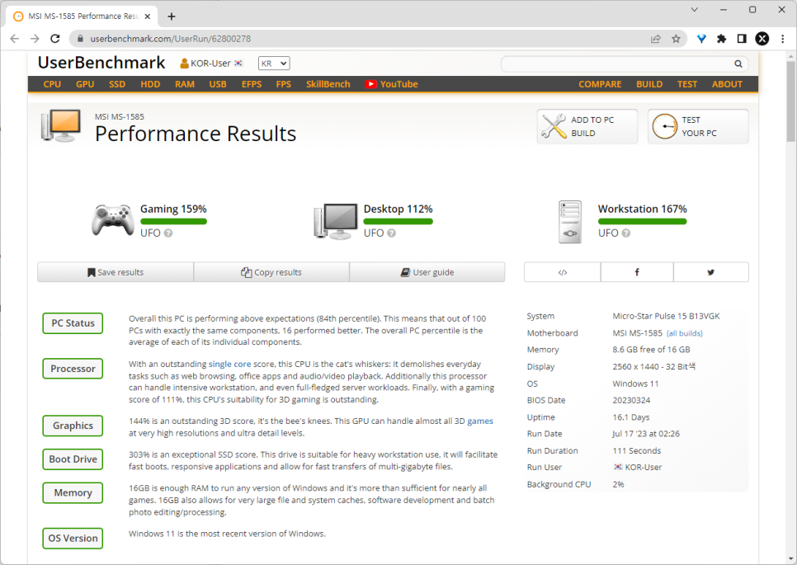The width and height of the screenshot is (797, 565).
Task: Toggle the browser side panel icon
Action: [x=742, y=39]
